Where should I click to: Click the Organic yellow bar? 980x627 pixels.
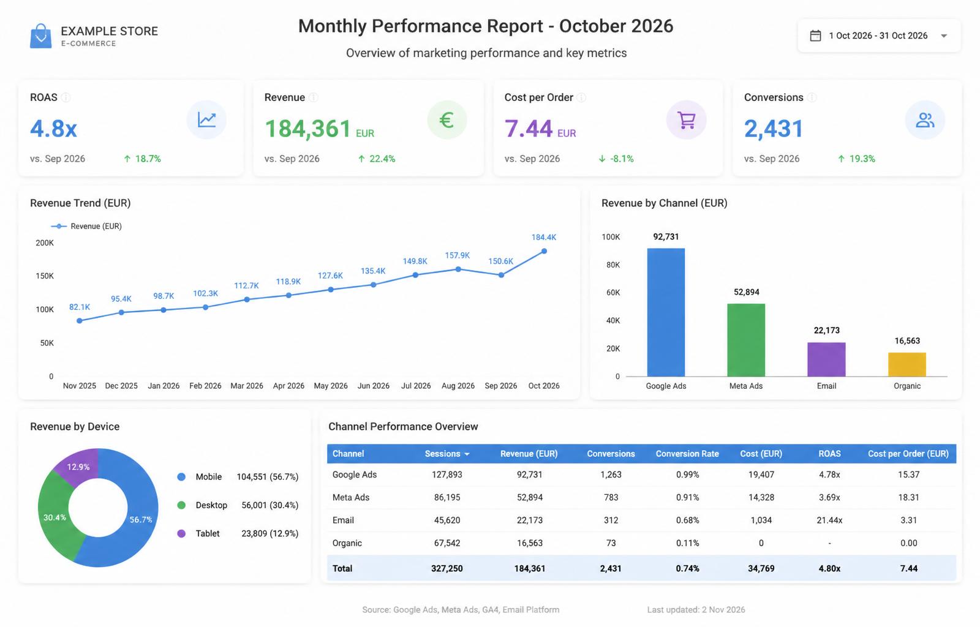coord(907,365)
